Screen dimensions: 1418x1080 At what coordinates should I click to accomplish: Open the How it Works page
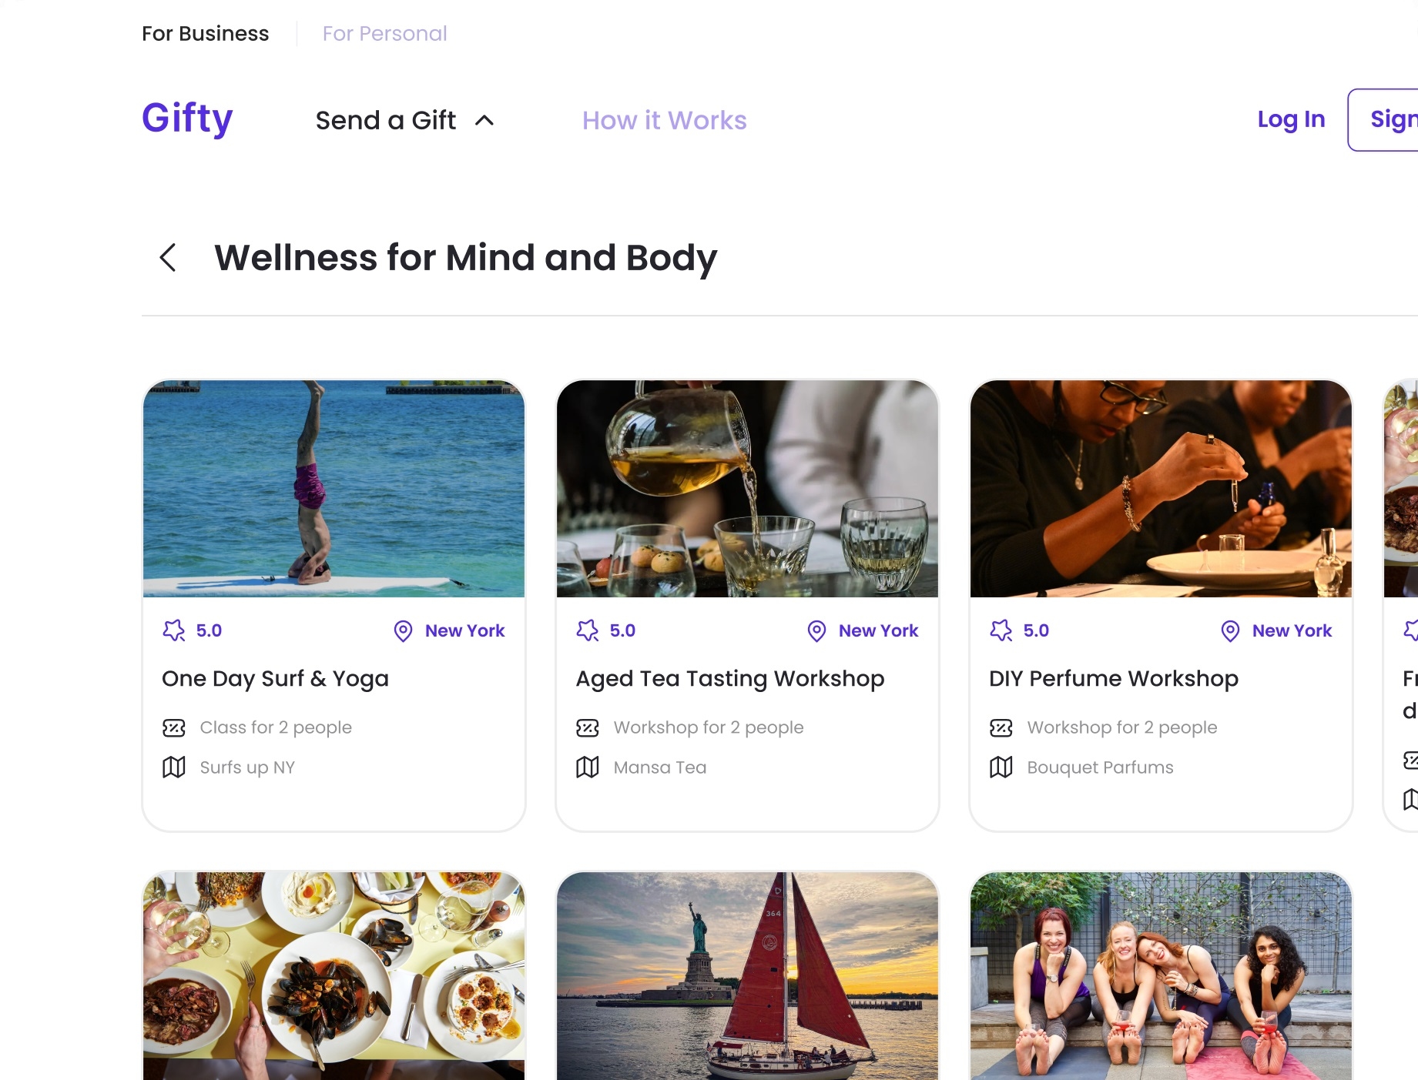click(x=665, y=120)
